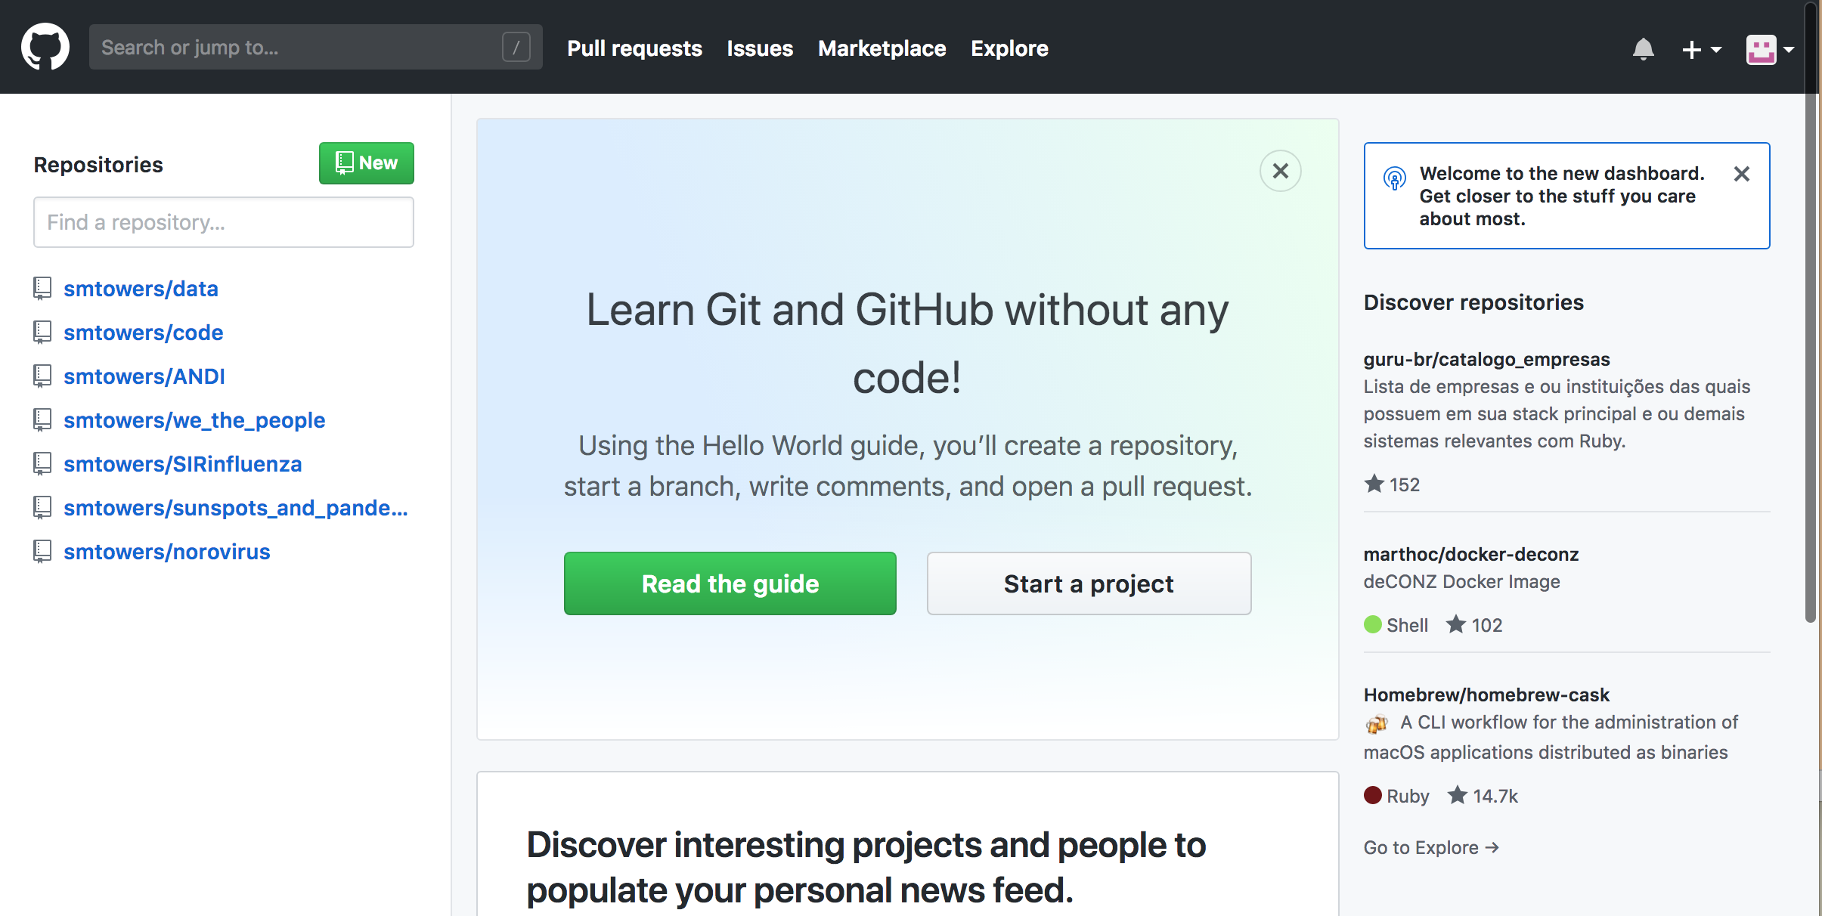The image size is (1822, 916).
Task: Click repo icon beside smtowers/norovirus
Action: click(x=42, y=552)
